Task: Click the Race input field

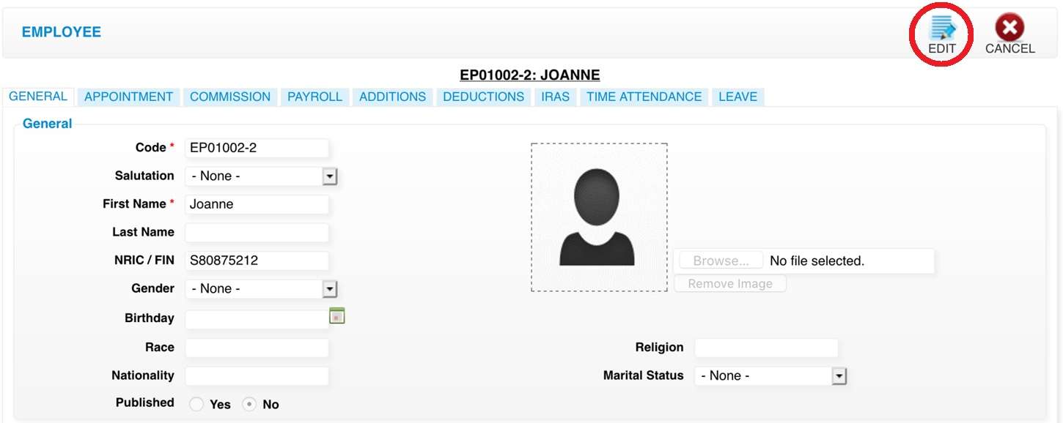Action: (x=257, y=348)
